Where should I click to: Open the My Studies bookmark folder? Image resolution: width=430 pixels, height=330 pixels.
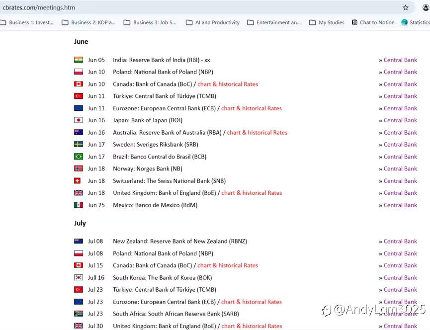pos(327,22)
